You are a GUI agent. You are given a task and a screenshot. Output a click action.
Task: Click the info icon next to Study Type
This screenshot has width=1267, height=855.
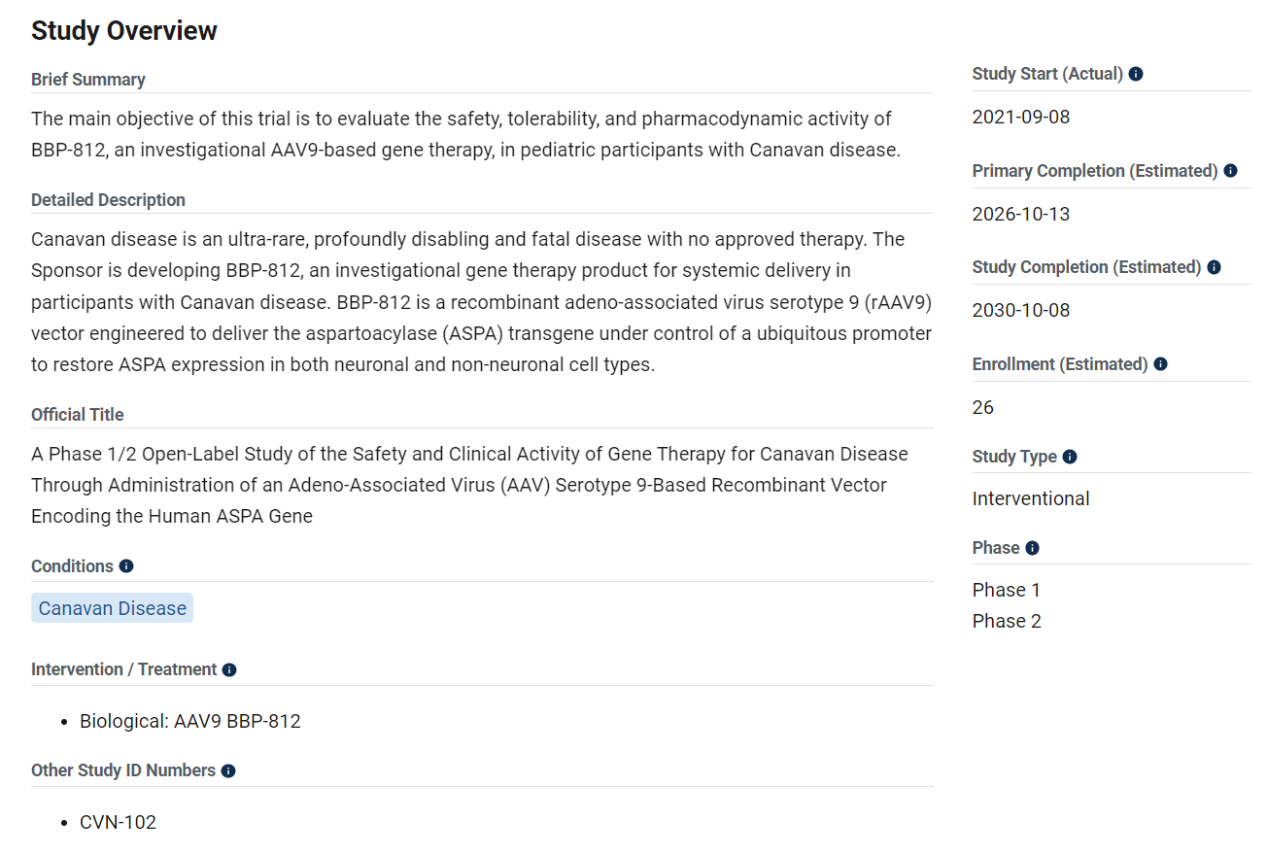1070,457
